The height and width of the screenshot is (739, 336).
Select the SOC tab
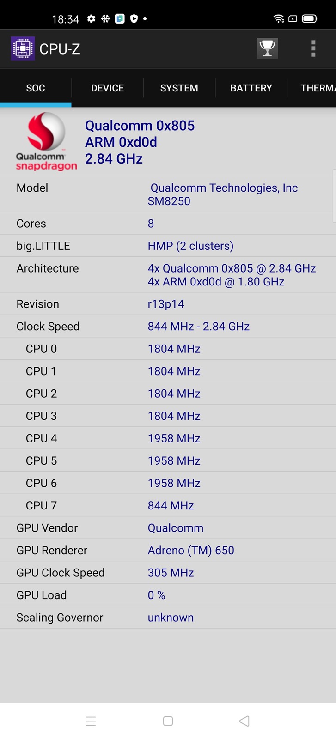point(36,88)
